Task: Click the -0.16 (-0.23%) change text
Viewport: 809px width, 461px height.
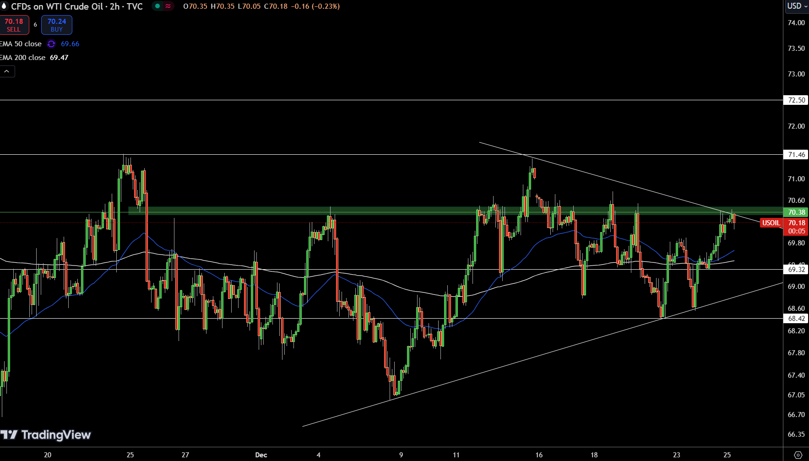Action: tap(315, 6)
